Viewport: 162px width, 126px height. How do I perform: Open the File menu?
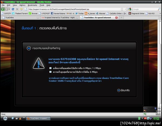[3, 5]
